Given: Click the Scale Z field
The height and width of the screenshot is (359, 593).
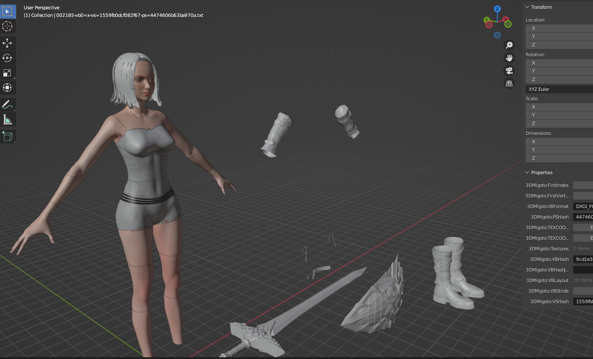Looking at the screenshot, I should coord(559,123).
